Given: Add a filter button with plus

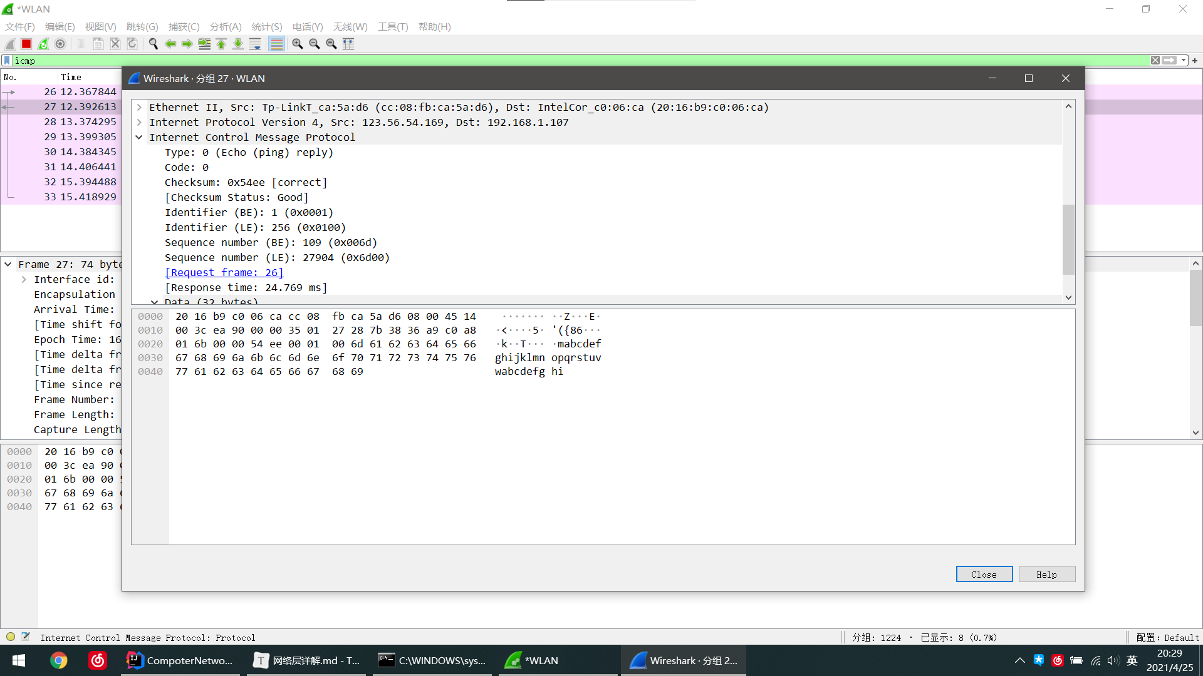Looking at the screenshot, I should 1195,60.
